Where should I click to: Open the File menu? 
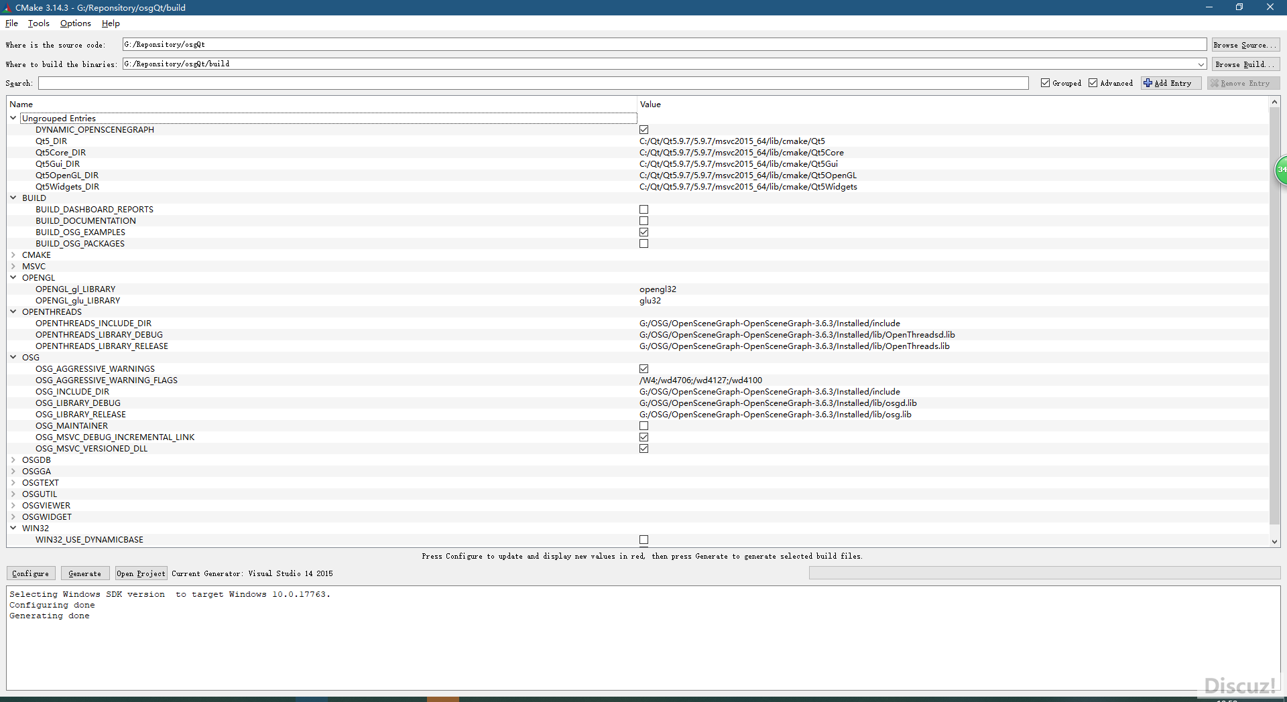[11, 23]
